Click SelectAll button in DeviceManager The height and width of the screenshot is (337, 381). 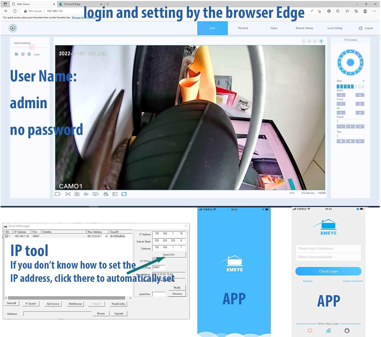point(11,303)
